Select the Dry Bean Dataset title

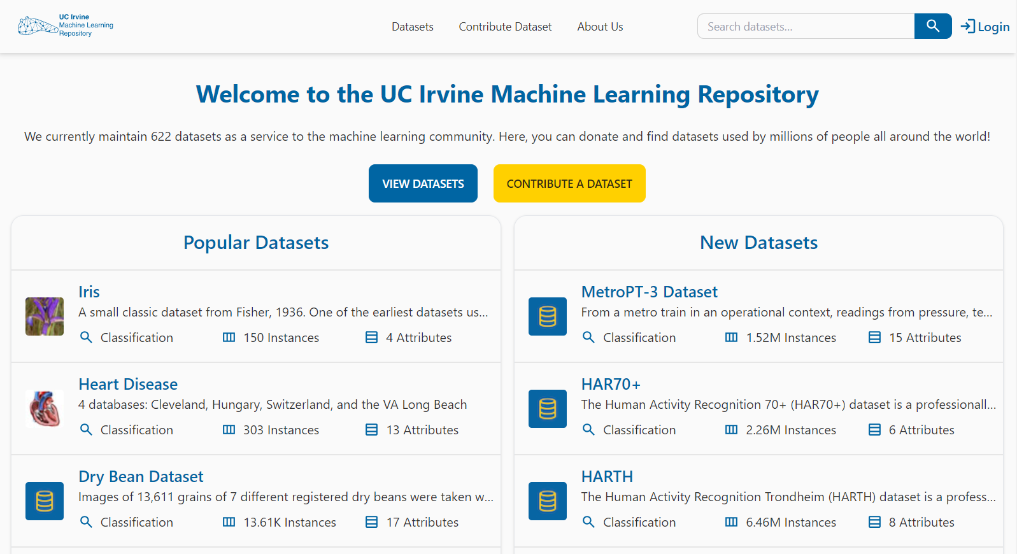click(x=141, y=476)
